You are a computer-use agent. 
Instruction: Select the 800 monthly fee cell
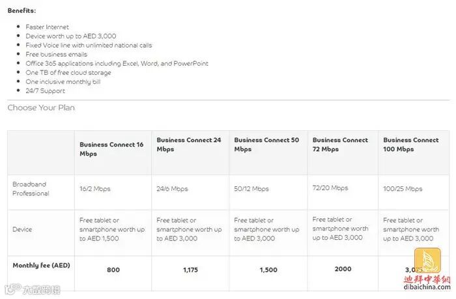coord(113,269)
